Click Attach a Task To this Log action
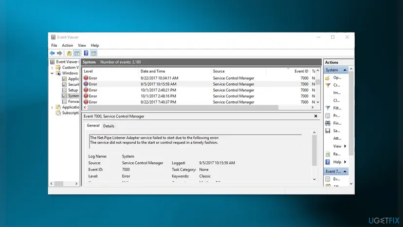 (x=337, y=138)
